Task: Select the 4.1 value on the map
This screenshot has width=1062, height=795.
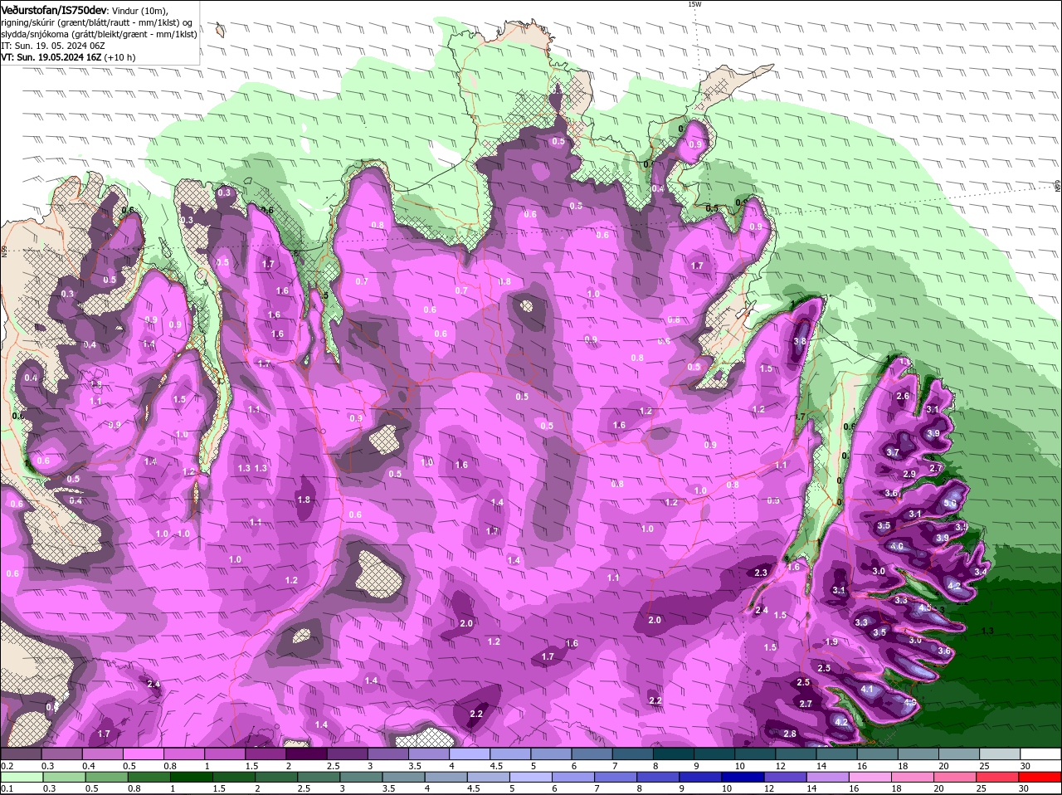Action: point(867,690)
